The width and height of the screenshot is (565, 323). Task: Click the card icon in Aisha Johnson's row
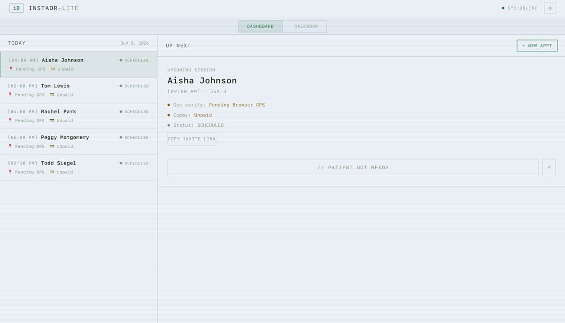(53, 69)
